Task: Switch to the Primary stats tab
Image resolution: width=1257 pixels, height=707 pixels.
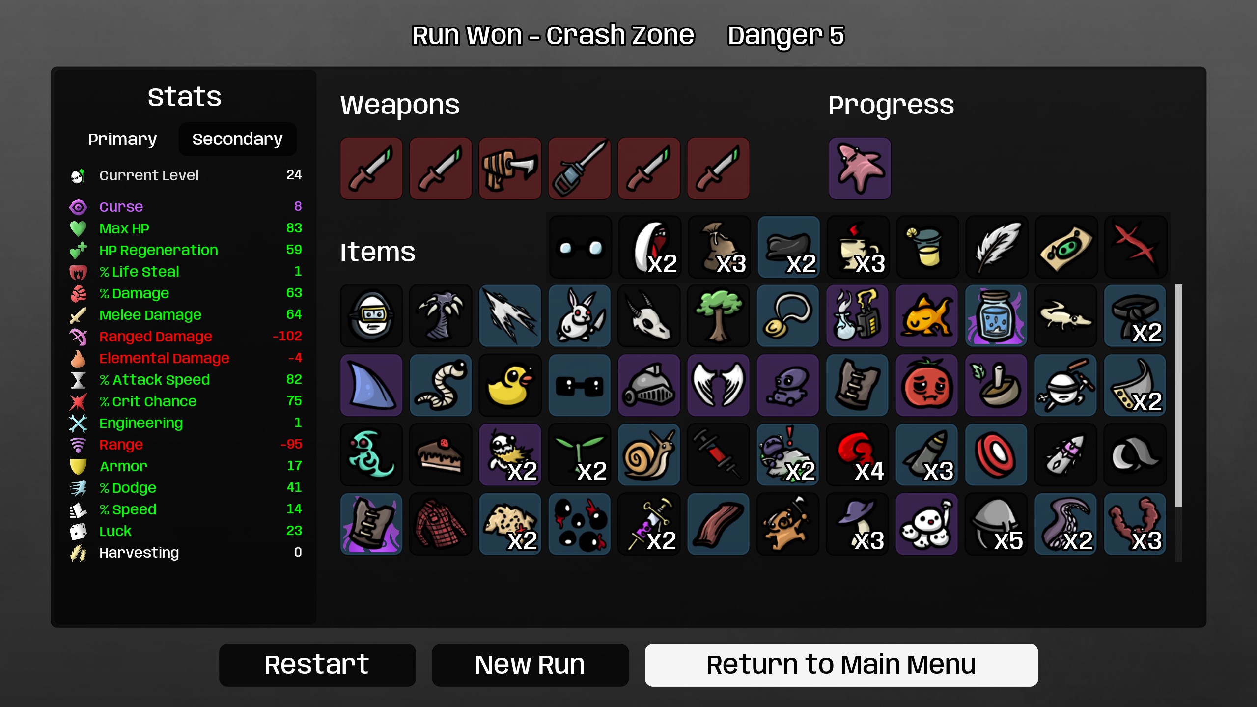Action: (122, 139)
